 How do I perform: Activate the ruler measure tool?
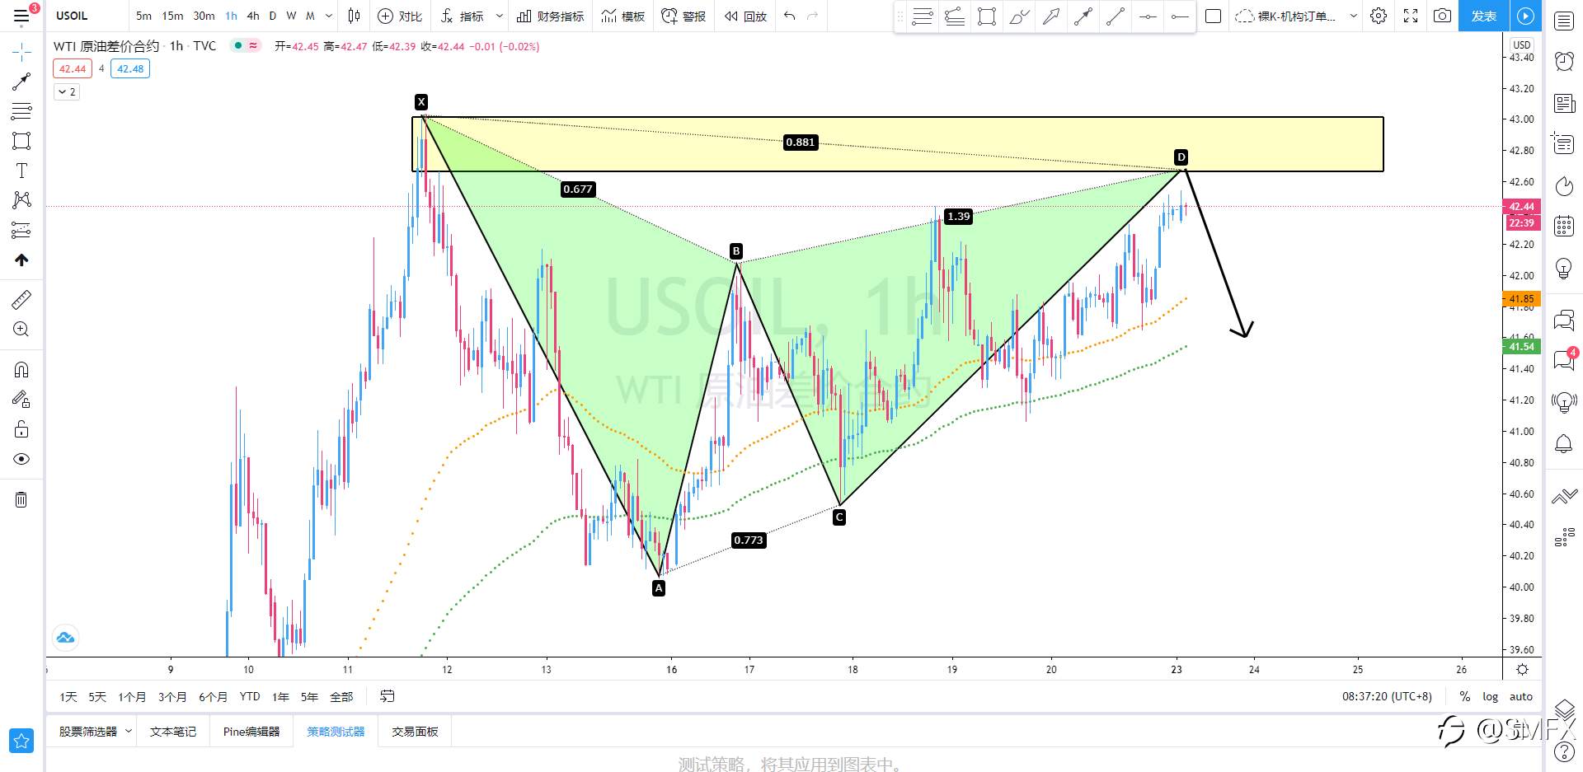click(21, 300)
